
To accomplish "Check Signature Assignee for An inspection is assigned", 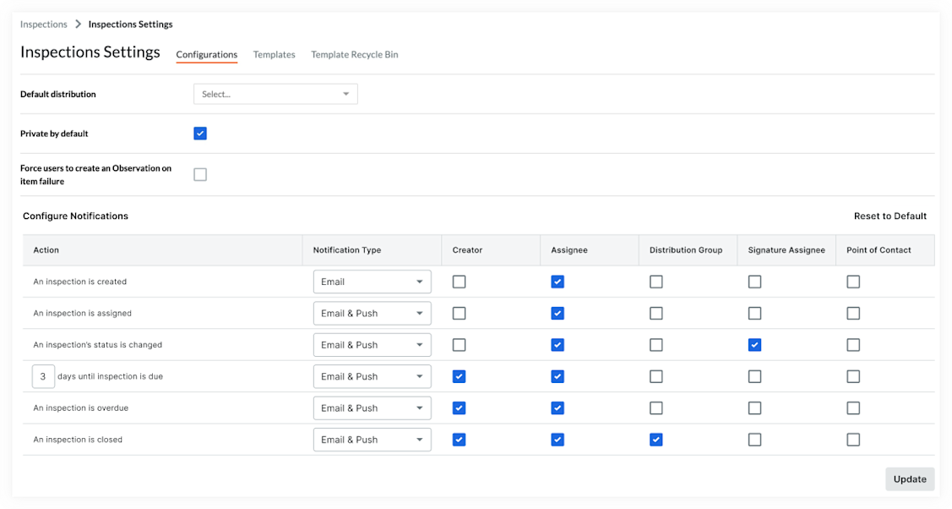I will tap(754, 314).
